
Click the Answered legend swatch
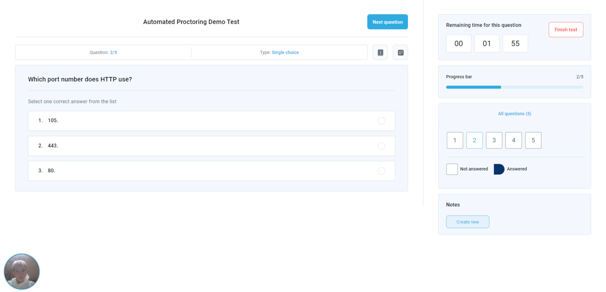(499, 169)
